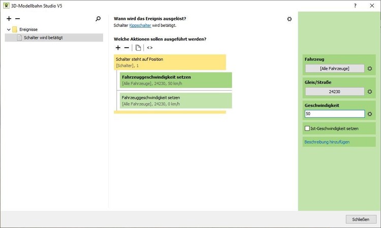
Task: Open the 24230 track selector
Action: pyautogui.click(x=334, y=92)
